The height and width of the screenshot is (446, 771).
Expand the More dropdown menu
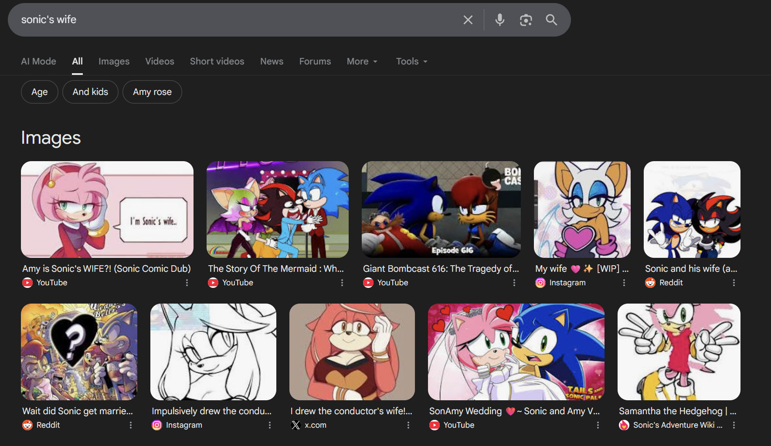tap(362, 61)
